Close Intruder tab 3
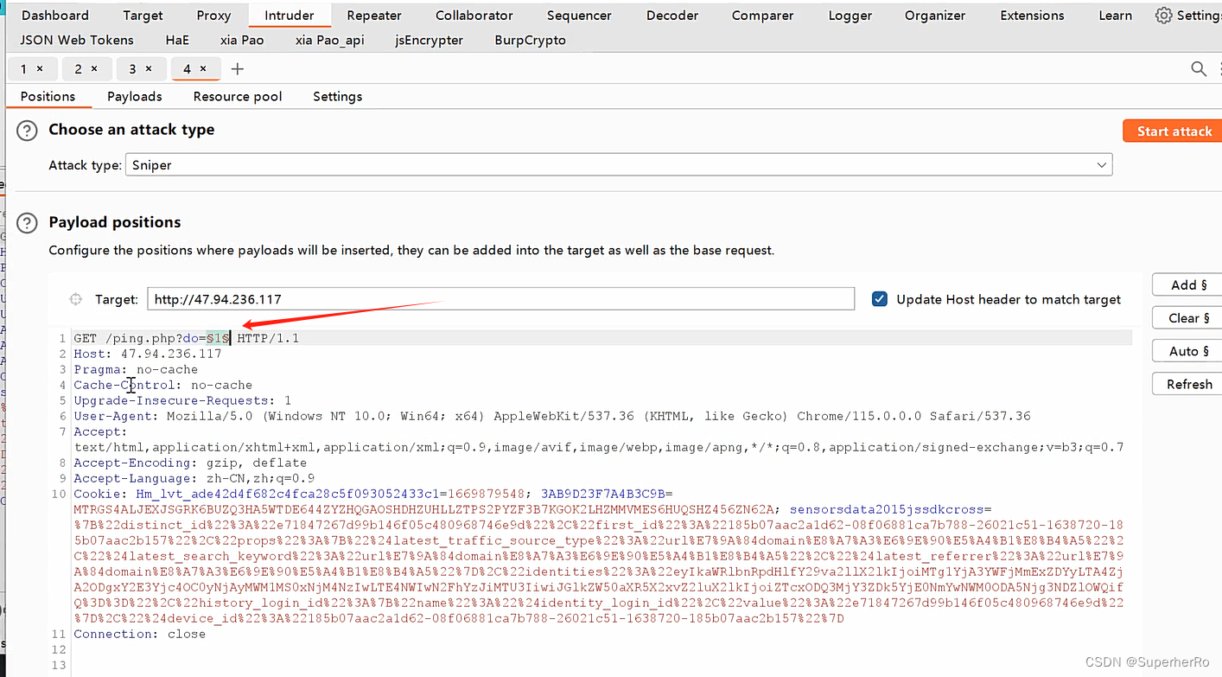Image resolution: width=1222 pixels, height=677 pixels. point(149,69)
